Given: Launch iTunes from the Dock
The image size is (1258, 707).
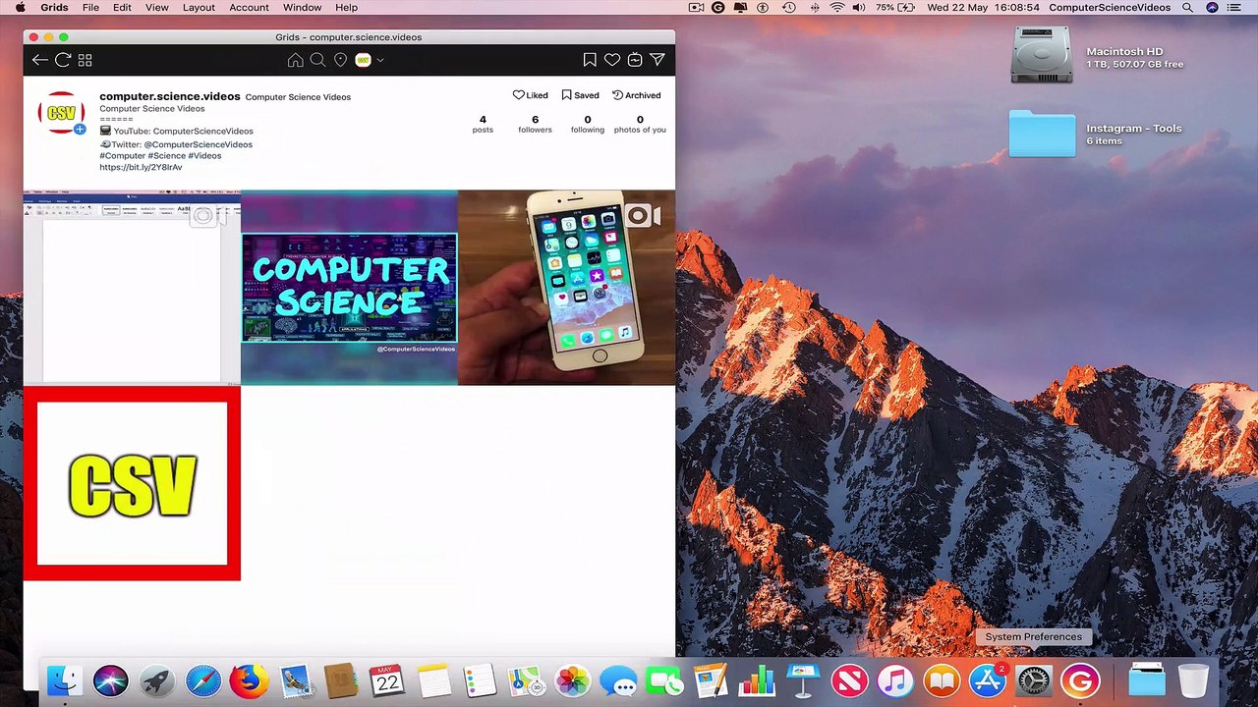Looking at the screenshot, I should (x=894, y=680).
